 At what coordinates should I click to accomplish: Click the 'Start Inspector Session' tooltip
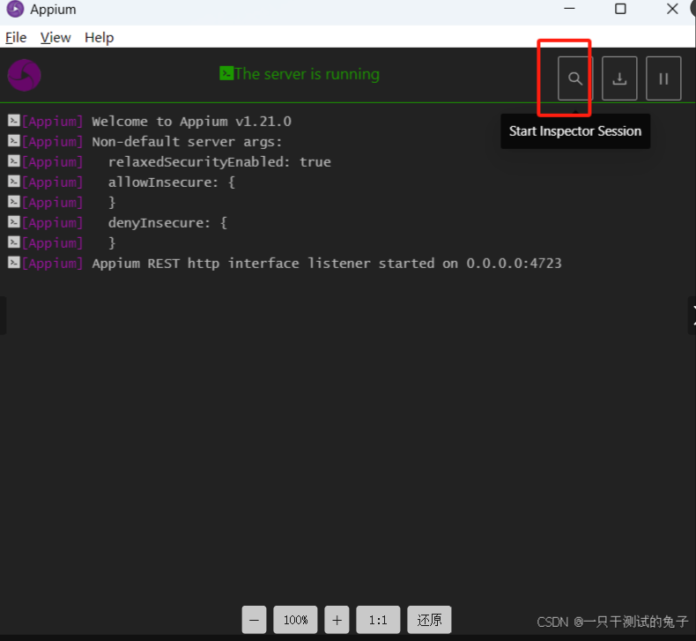point(575,131)
